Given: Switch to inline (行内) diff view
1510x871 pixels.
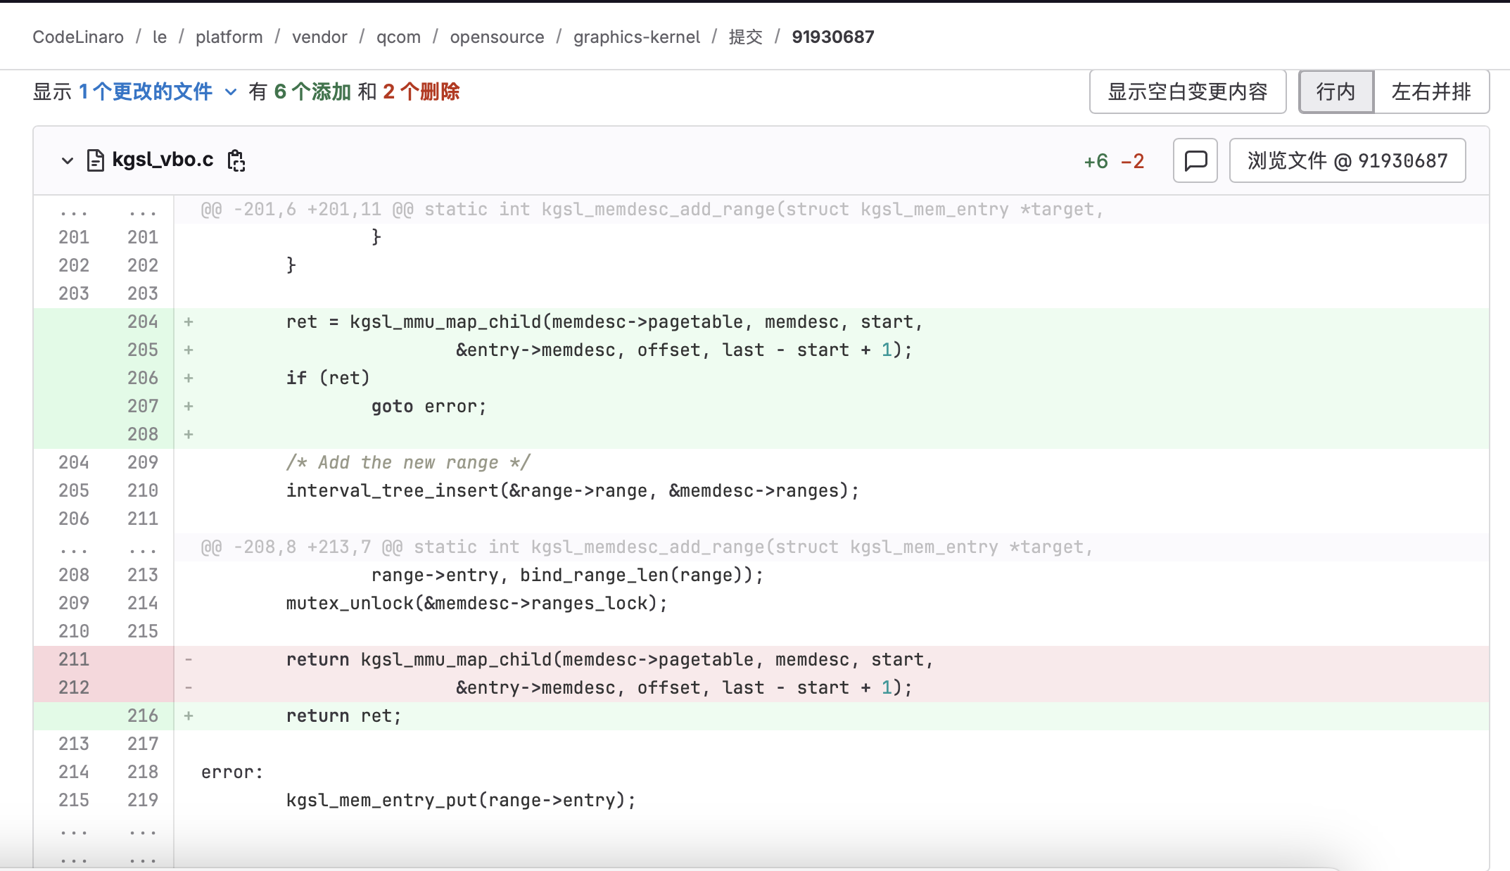Looking at the screenshot, I should pyautogui.click(x=1335, y=91).
